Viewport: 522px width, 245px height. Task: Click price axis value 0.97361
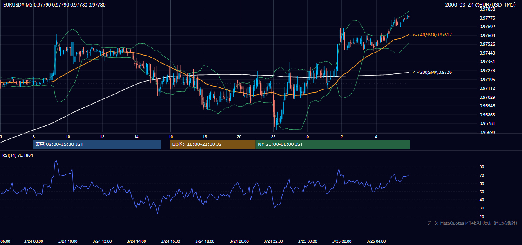(x=487, y=62)
